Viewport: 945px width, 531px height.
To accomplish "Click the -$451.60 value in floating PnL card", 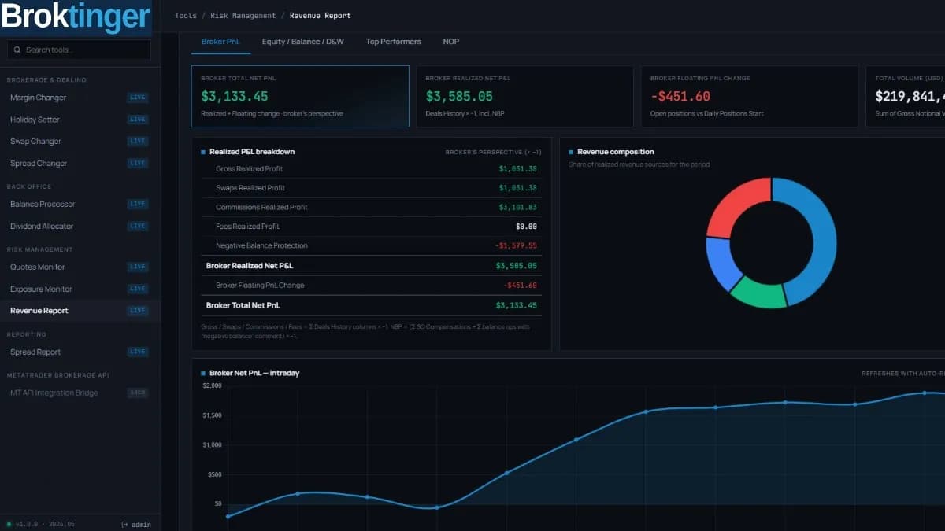I will [x=680, y=97].
